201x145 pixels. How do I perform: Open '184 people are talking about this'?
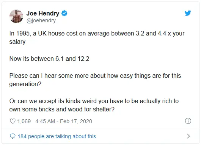pos(57,136)
